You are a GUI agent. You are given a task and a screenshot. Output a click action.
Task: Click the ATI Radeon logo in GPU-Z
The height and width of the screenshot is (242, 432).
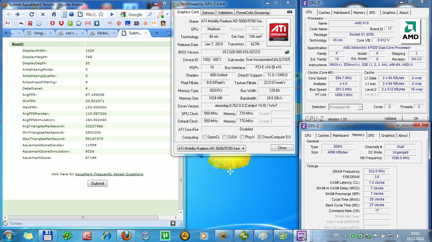click(279, 32)
